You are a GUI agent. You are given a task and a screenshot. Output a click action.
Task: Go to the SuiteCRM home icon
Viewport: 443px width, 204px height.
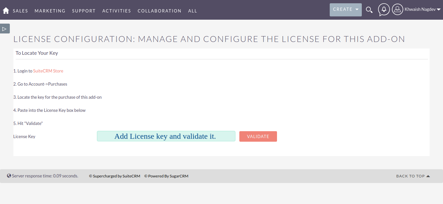pos(6,10)
